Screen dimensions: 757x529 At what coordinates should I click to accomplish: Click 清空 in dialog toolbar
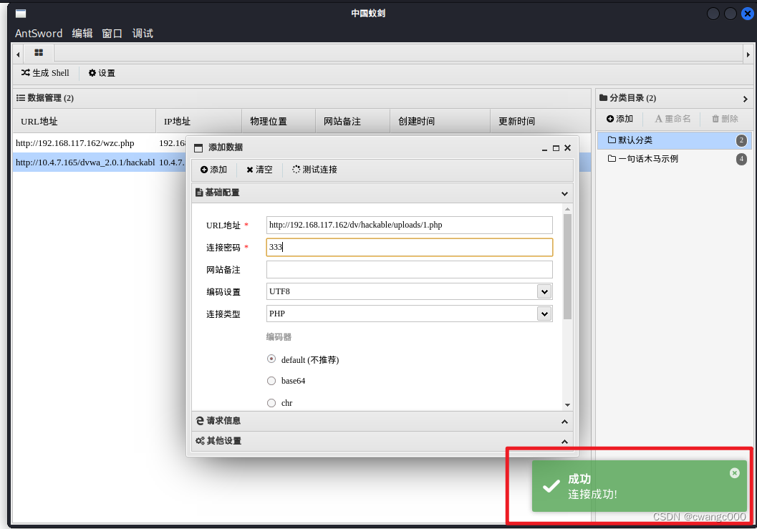(x=259, y=170)
